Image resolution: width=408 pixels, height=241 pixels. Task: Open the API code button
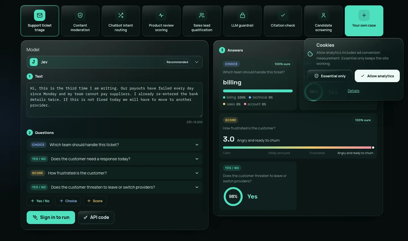click(96, 217)
